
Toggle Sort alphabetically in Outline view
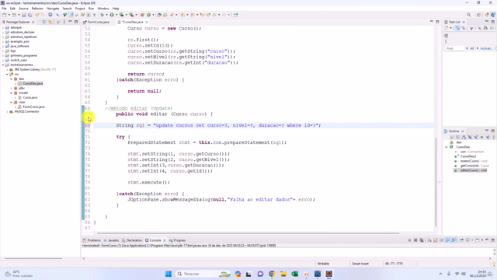point(464,138)
